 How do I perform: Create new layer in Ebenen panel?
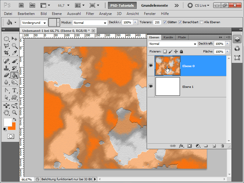click(214, 146)
